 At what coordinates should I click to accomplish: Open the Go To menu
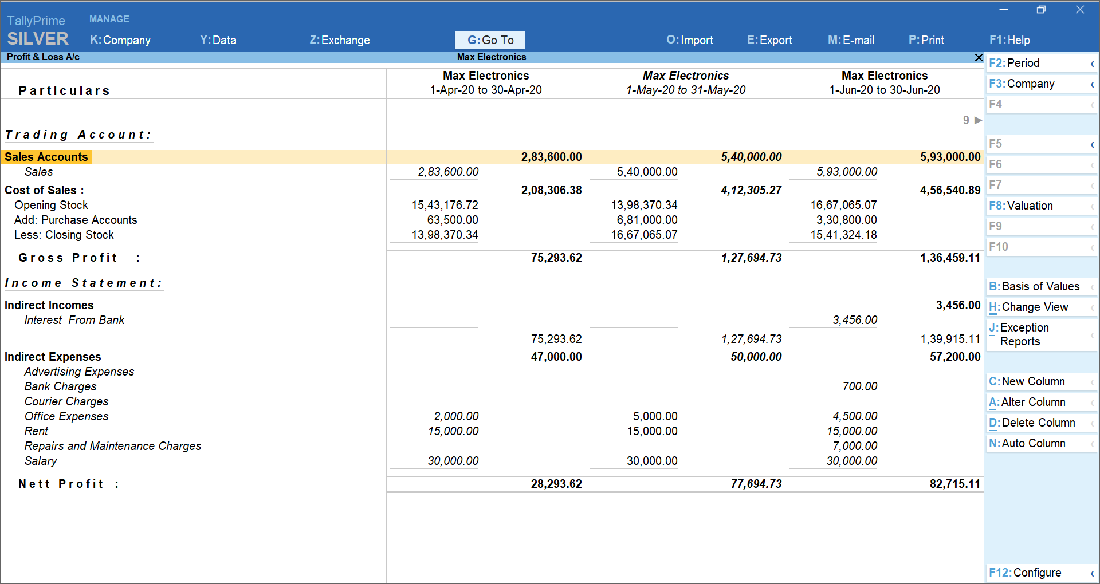(490, 40)
